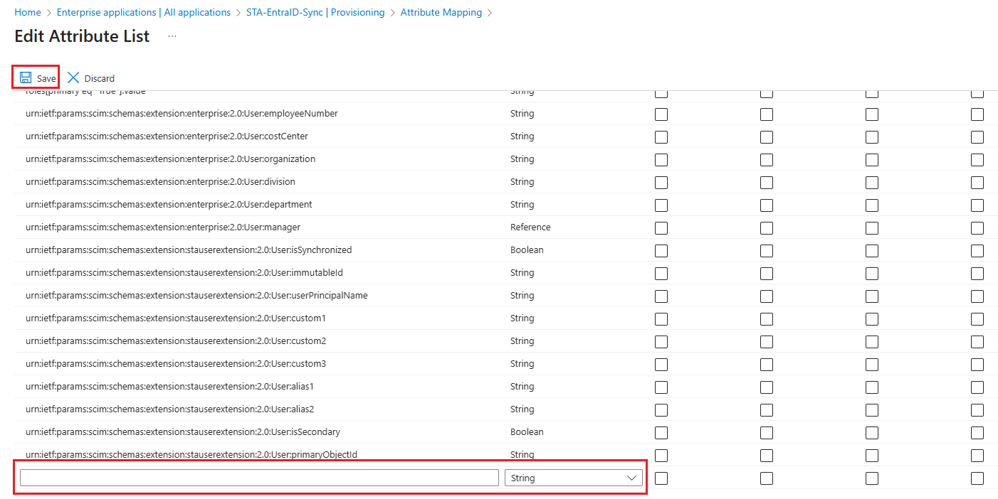Tick the third checkbox in the division row
The image size is (998, 499).
[x=872, y=183]
